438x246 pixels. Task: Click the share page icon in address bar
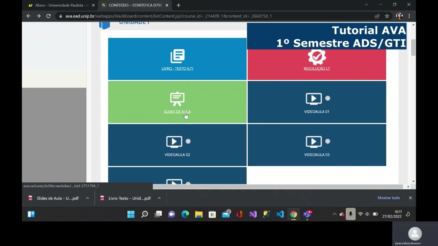[x=377, y=16]
